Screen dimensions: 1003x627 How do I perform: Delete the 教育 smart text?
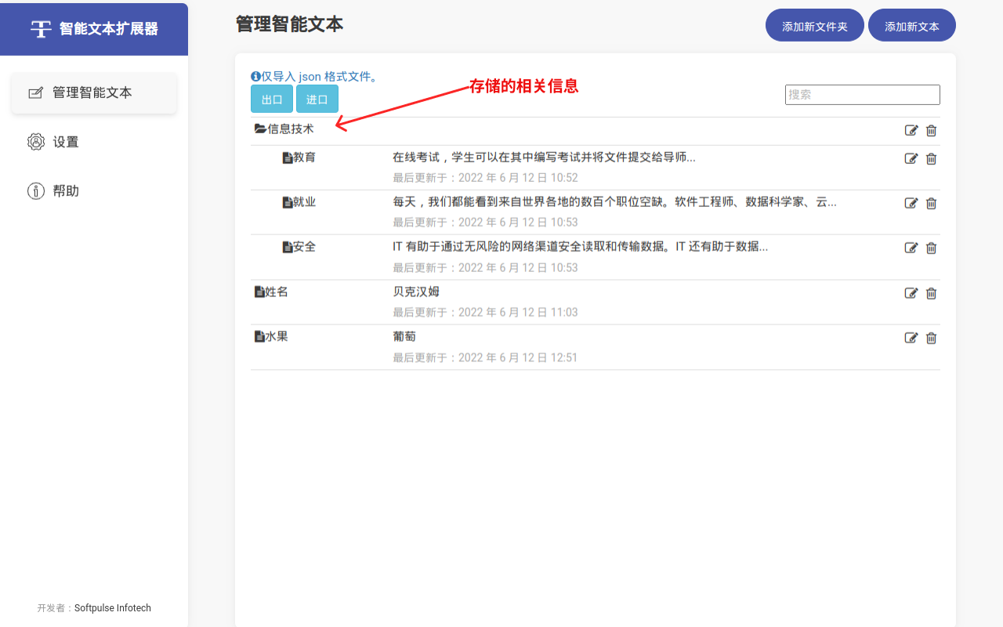pos(931,158)
